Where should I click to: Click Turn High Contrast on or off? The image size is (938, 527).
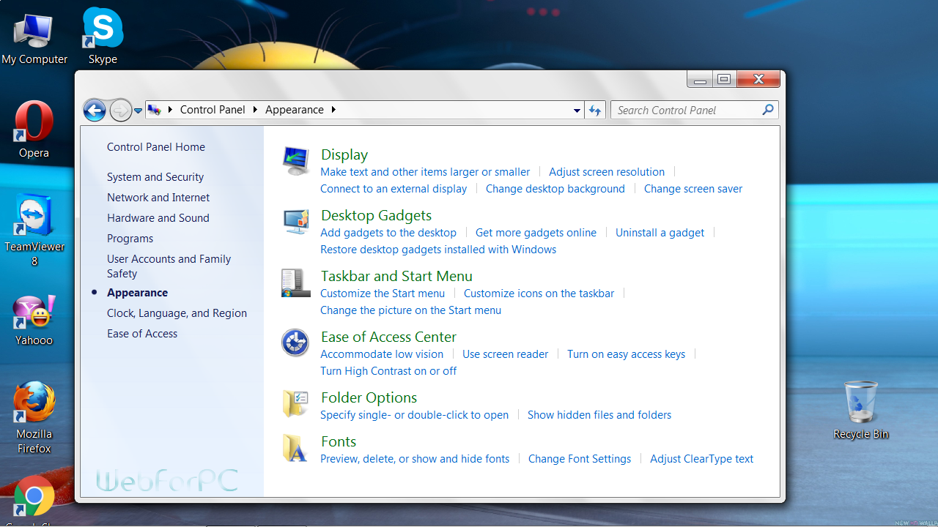(x=388, y=370)
